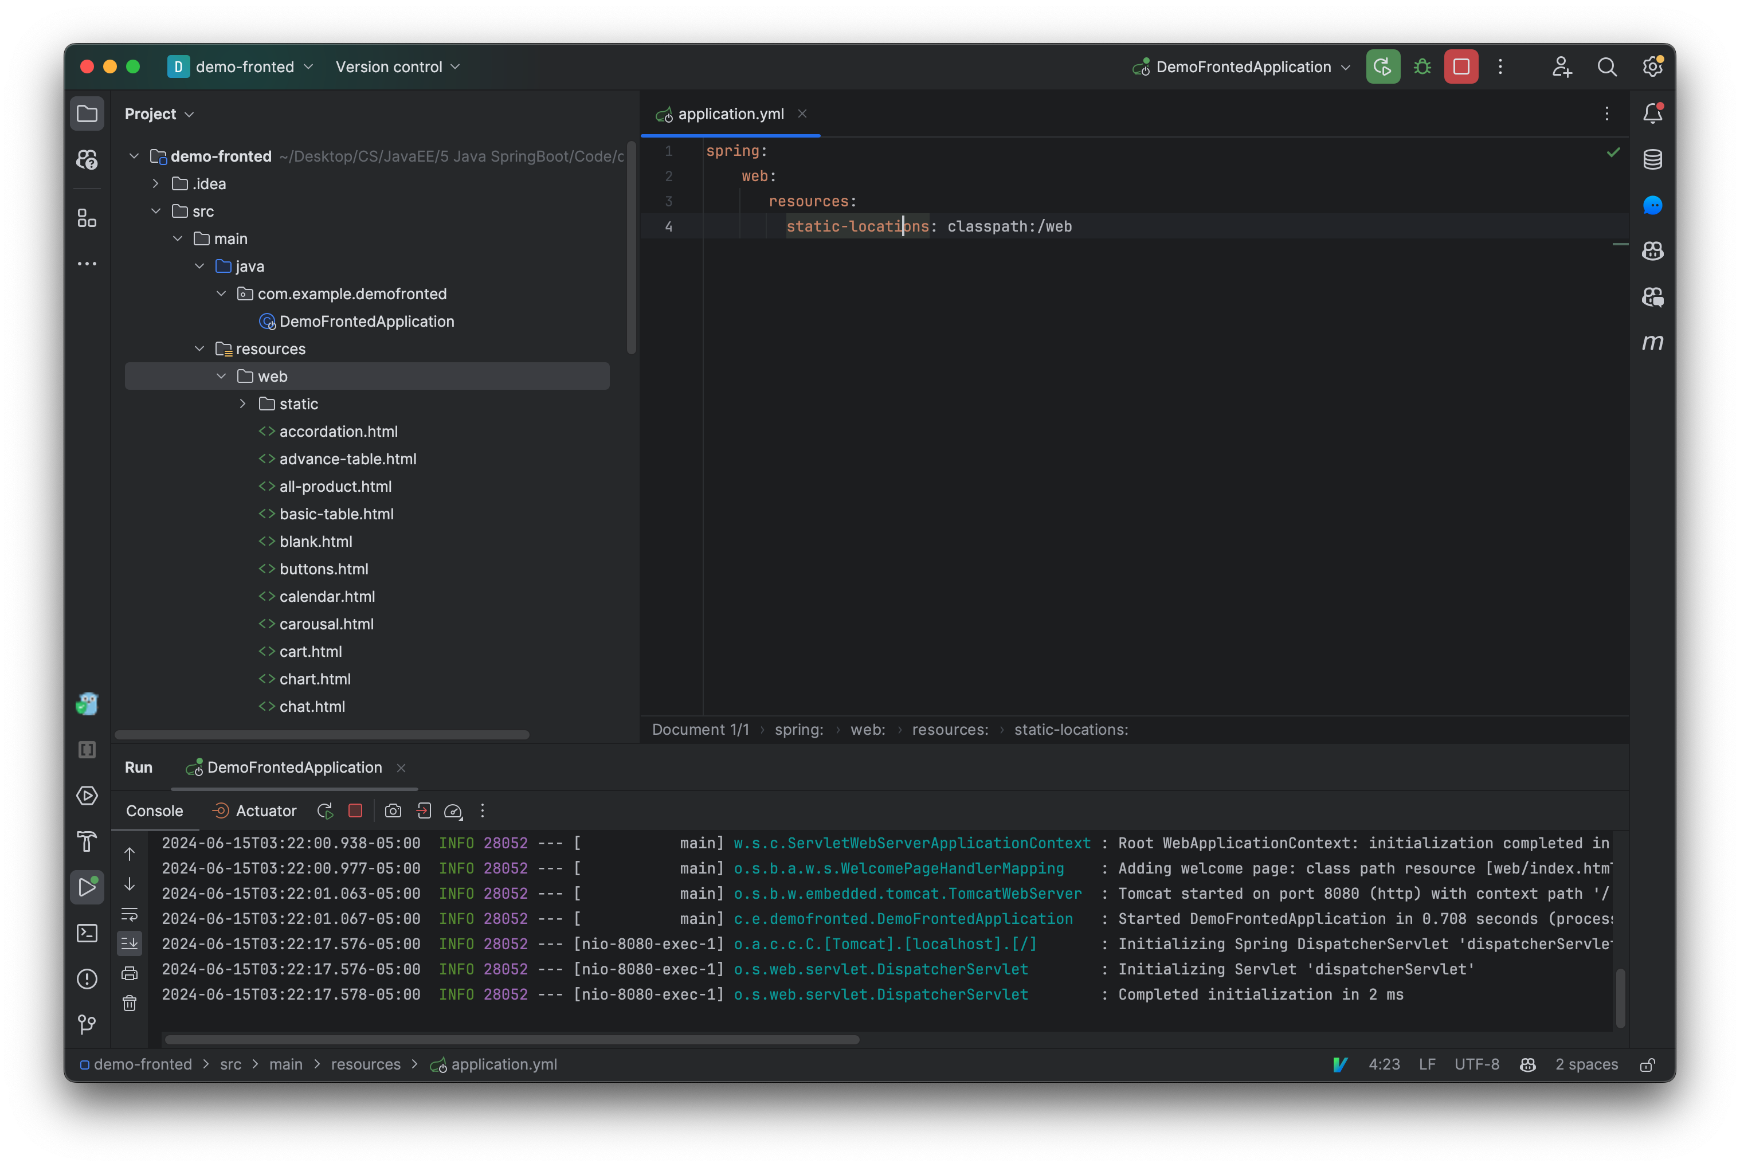Click the resources breadcrumb below the editor
The image size is (1740, 1167).
coord(950,729)
